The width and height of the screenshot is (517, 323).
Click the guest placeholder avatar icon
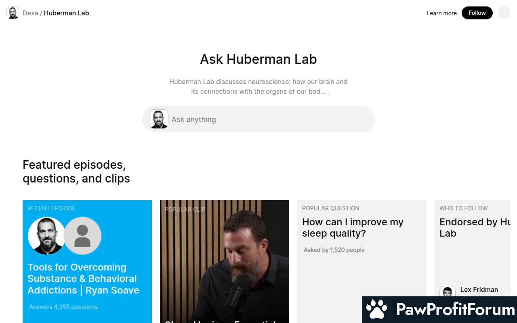click(82, 236)
